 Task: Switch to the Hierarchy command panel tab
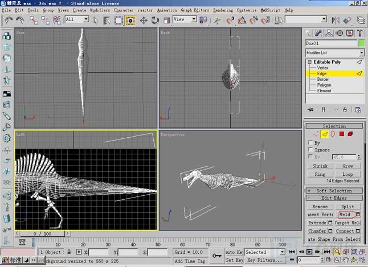[329, 34]
